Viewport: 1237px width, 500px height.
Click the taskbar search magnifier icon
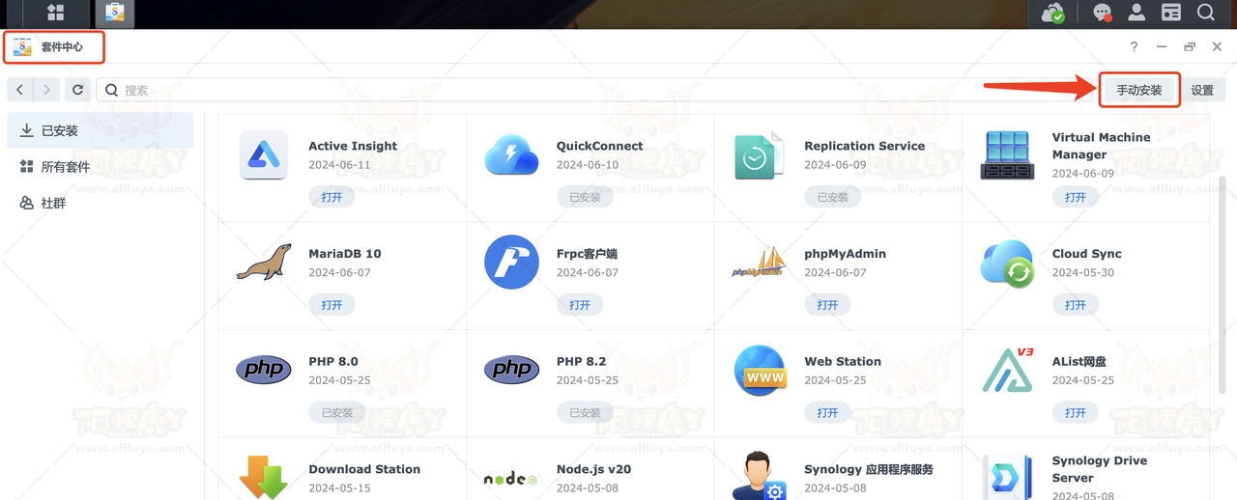(x=1206, y=13)
